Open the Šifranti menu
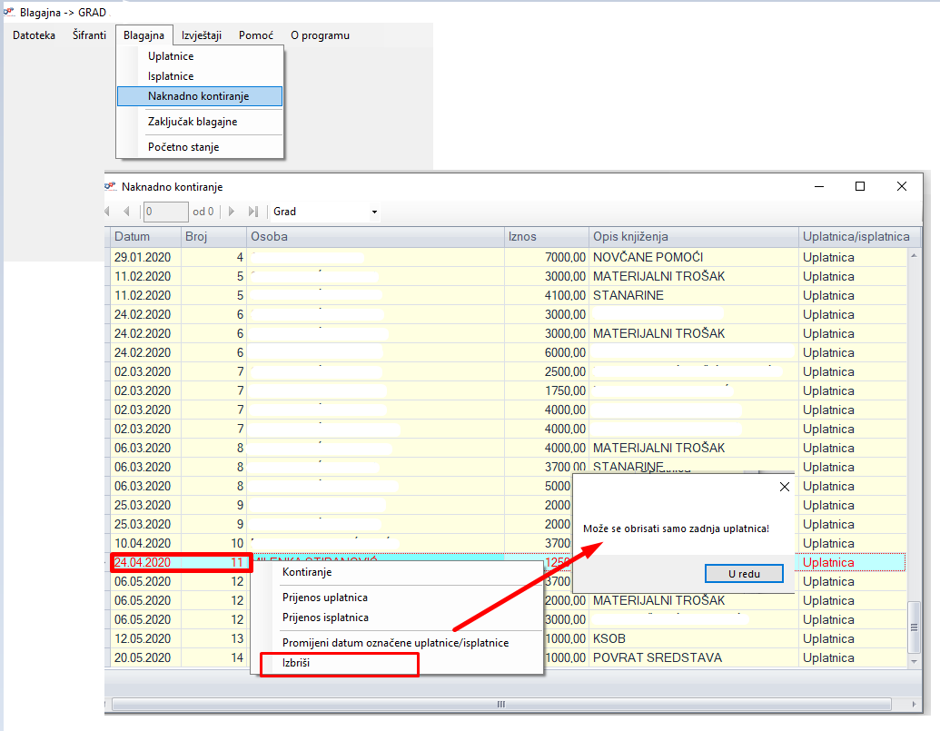 click(x=89, y=35)
